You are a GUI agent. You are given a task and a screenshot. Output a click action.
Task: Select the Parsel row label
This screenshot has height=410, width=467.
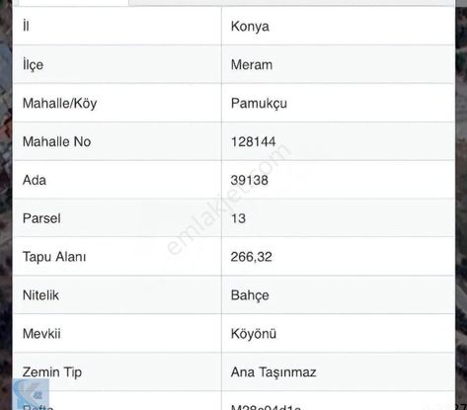[x=41, y=218]
